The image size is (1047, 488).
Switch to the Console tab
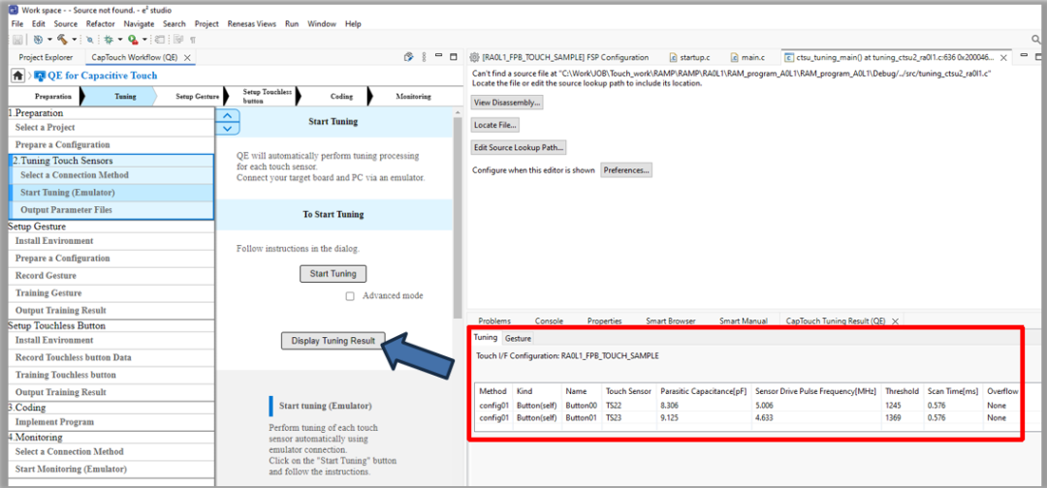click(549, 320)
